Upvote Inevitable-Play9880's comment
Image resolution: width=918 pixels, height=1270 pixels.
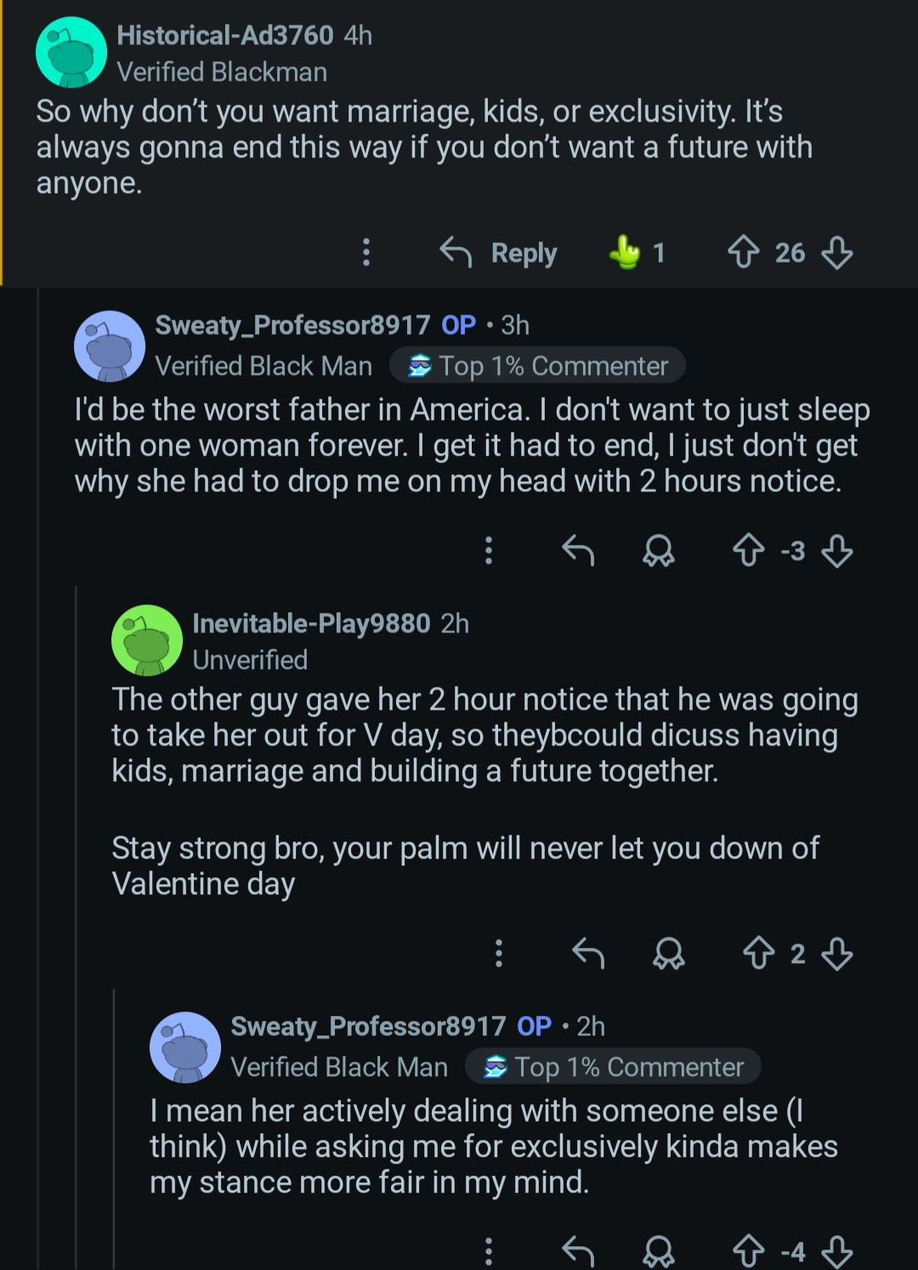pyautogui.click(x=758, y=954)
